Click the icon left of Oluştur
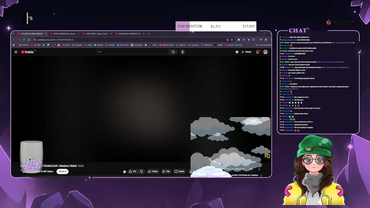The image size is (370, 208). (x=237, y=52)
